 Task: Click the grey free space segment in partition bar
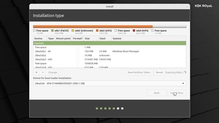point(169,27)
